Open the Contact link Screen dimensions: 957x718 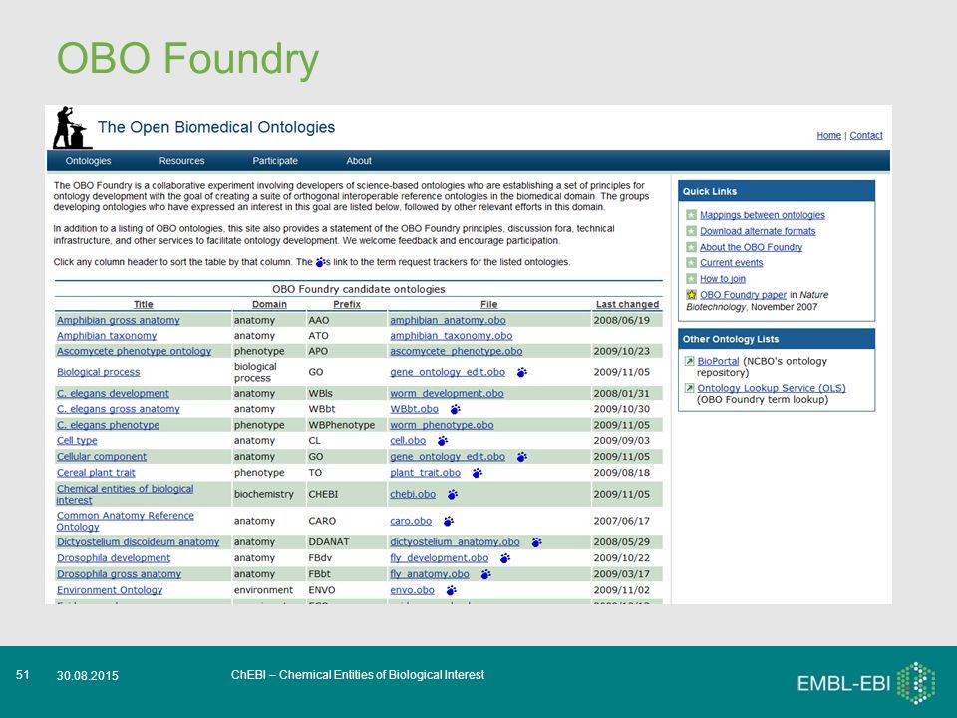click(x=866, y=135)
